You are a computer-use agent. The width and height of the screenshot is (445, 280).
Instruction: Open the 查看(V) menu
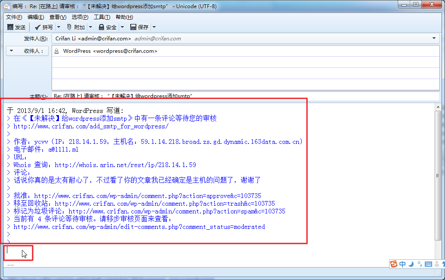pos(58,17)
